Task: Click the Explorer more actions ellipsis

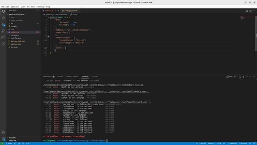Action: point(37,11)
